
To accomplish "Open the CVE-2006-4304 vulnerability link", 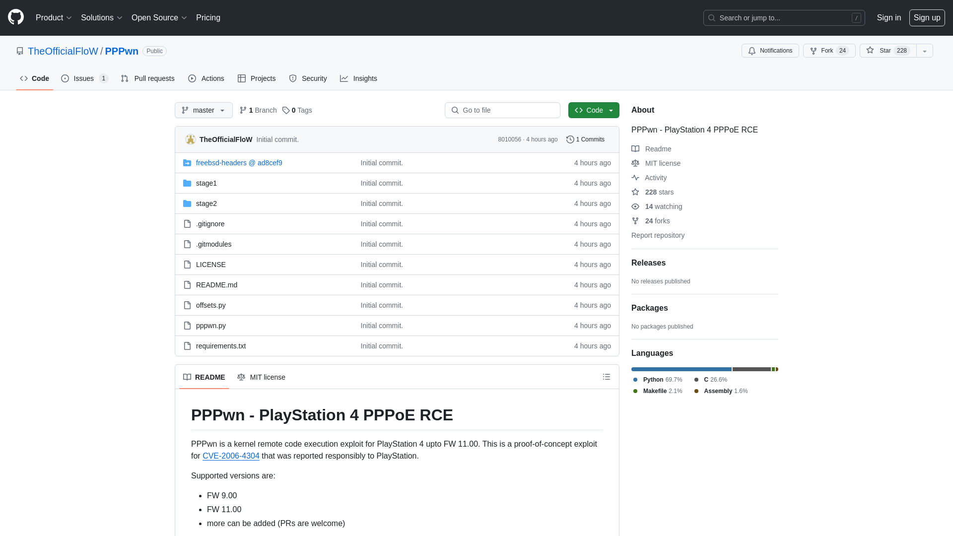I will (231, 456).
